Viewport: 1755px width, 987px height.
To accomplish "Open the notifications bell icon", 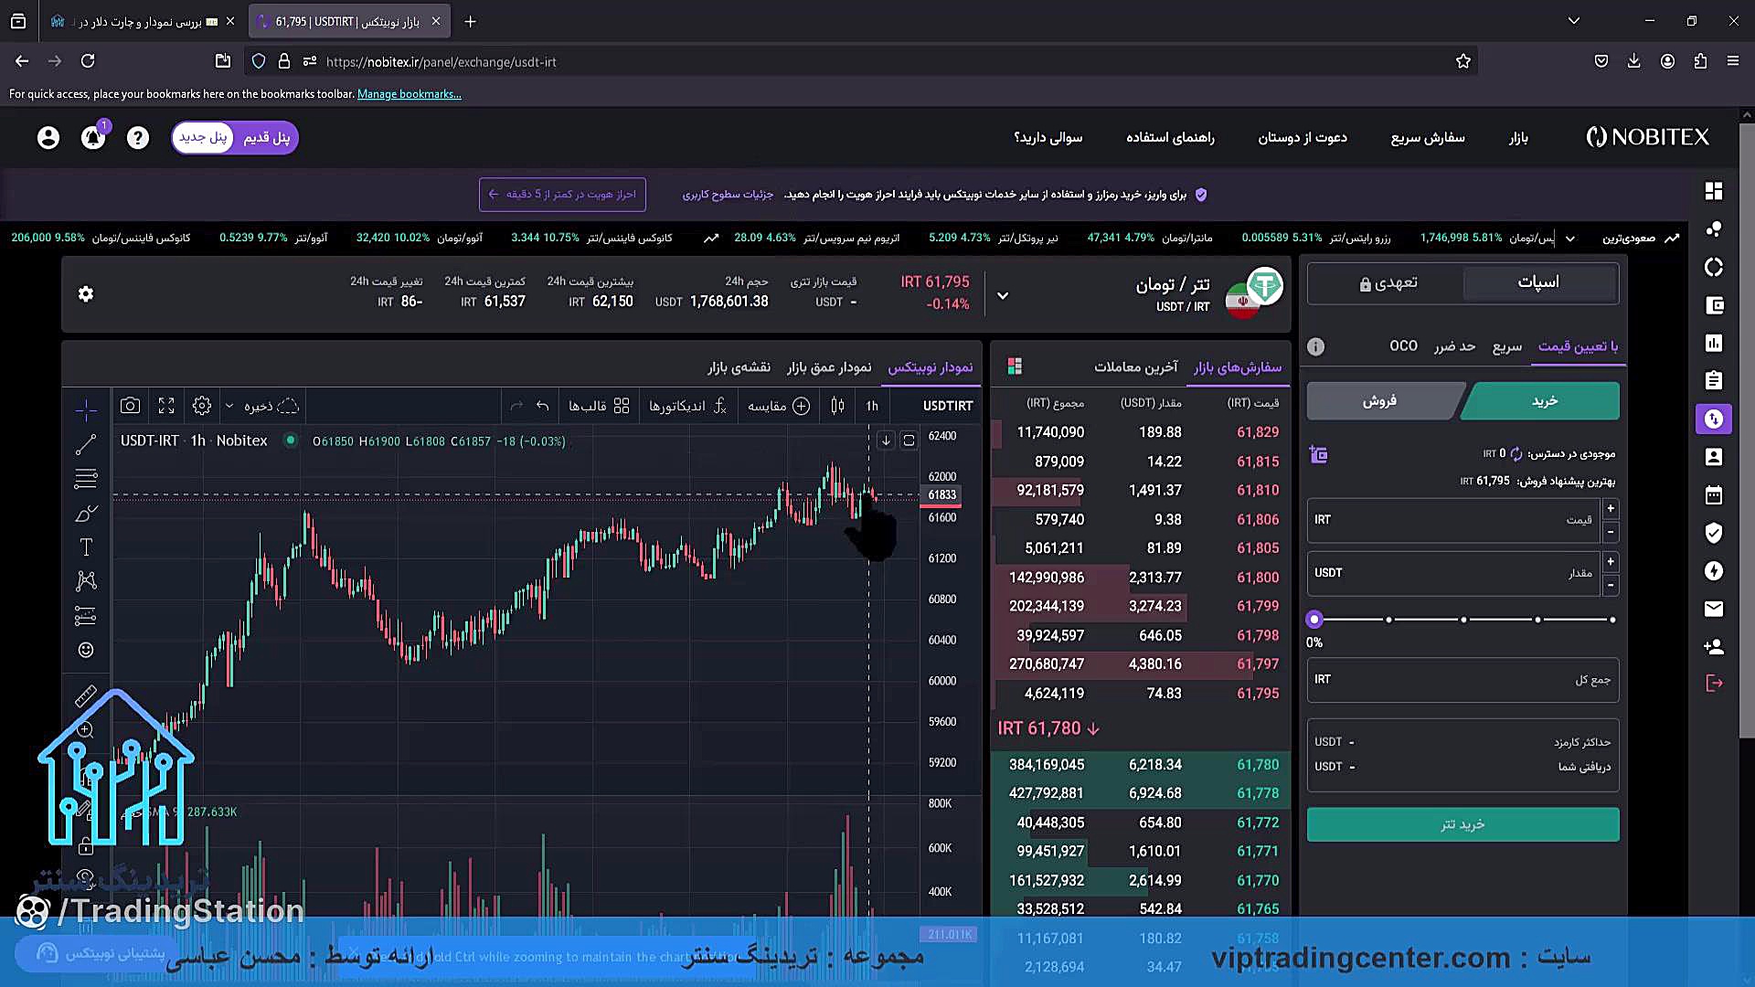I will pos(93,137).
